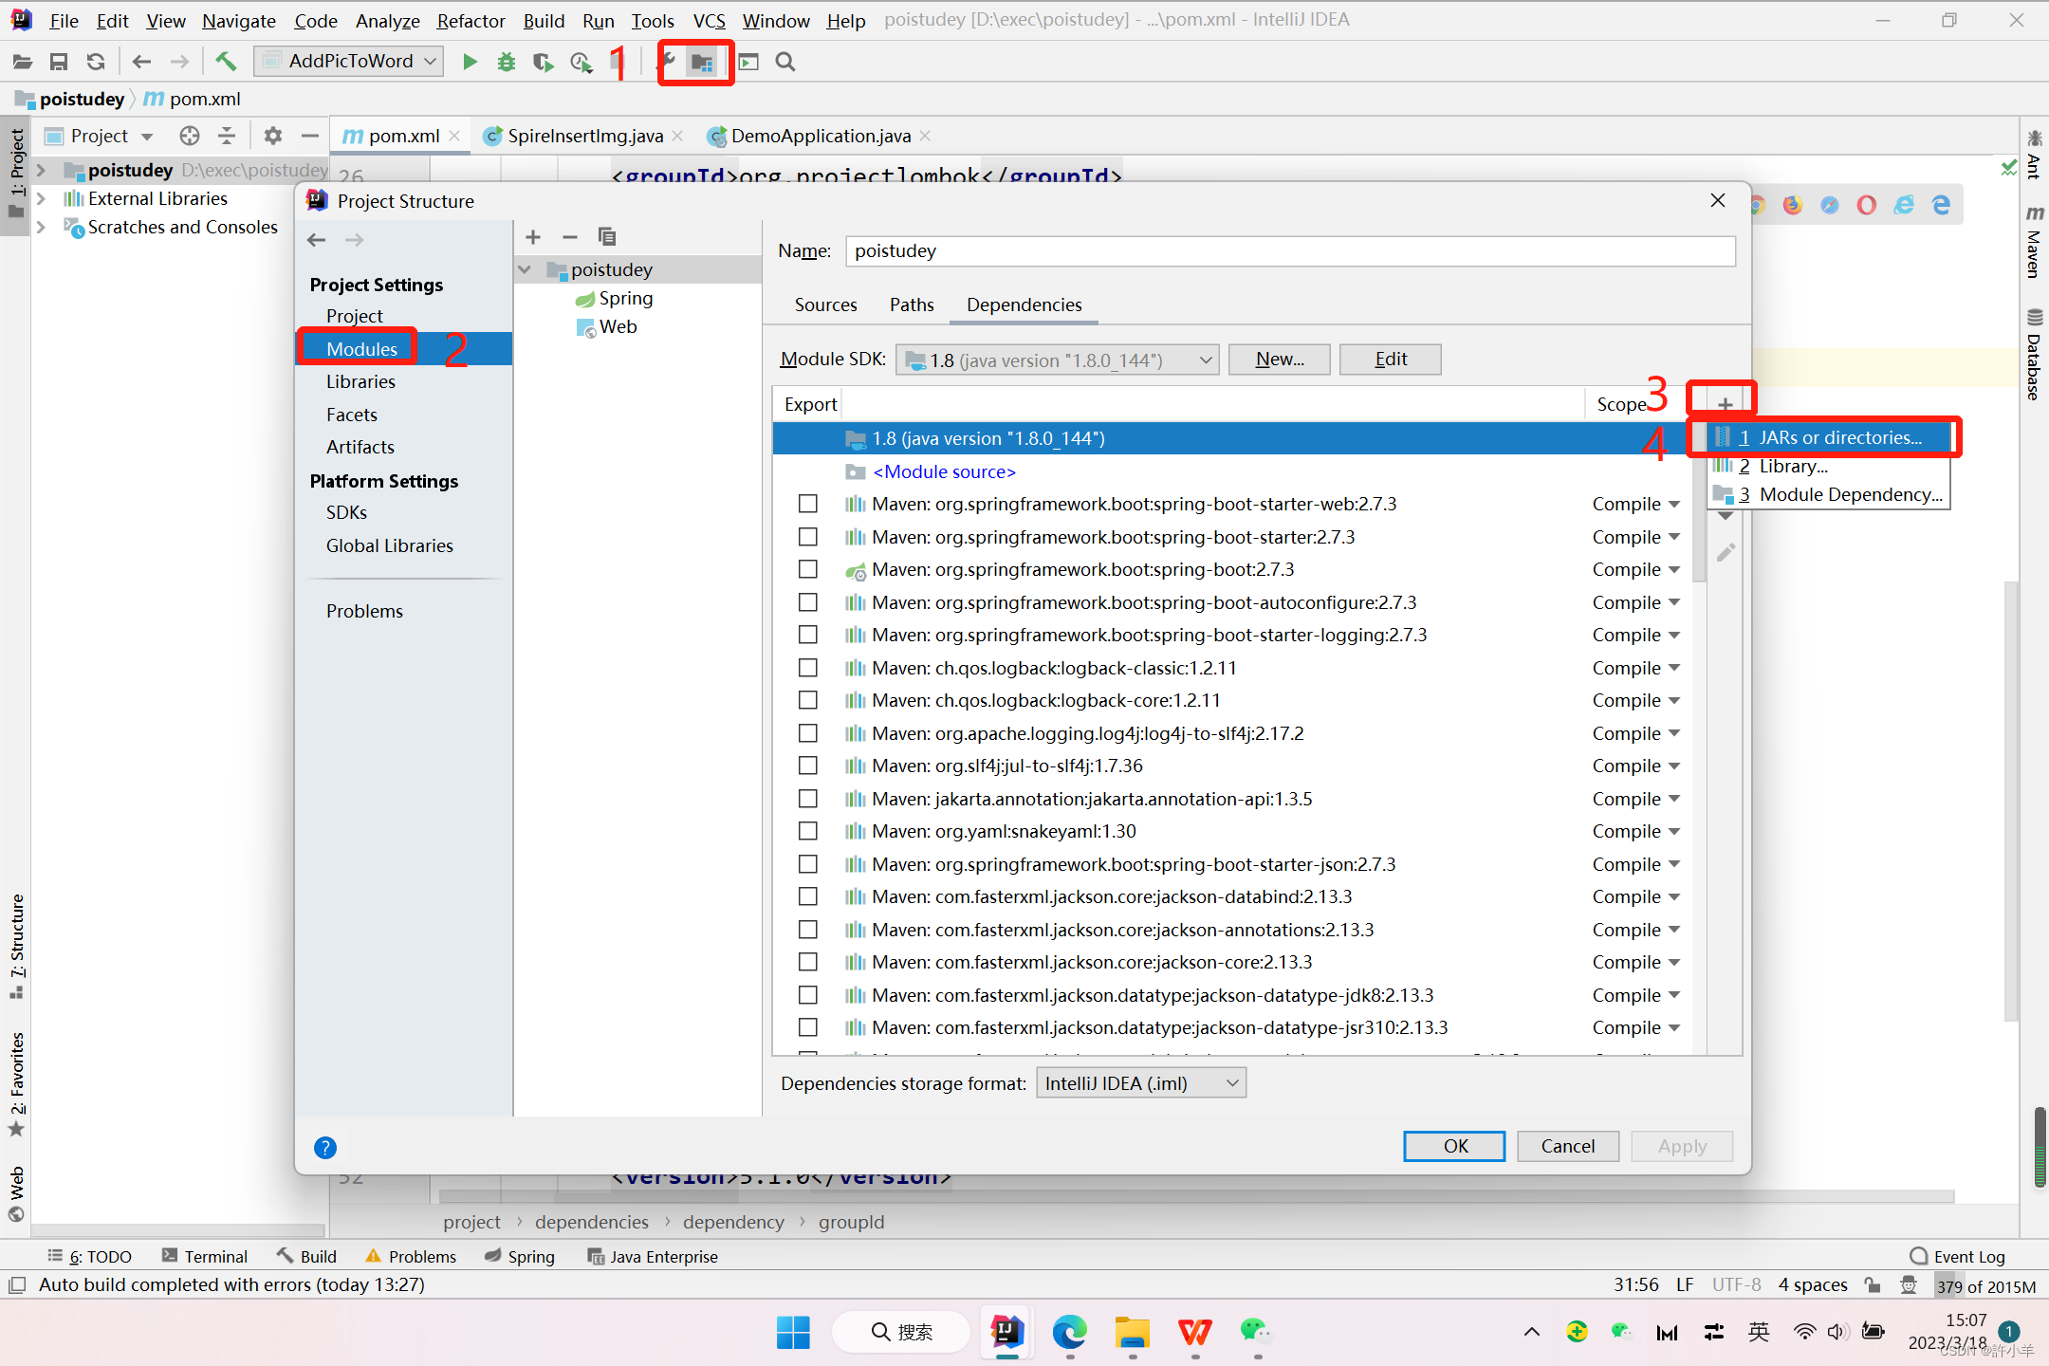Collapse poistudey module node in dialog
2049x1366 pixels.
[525, 270]
